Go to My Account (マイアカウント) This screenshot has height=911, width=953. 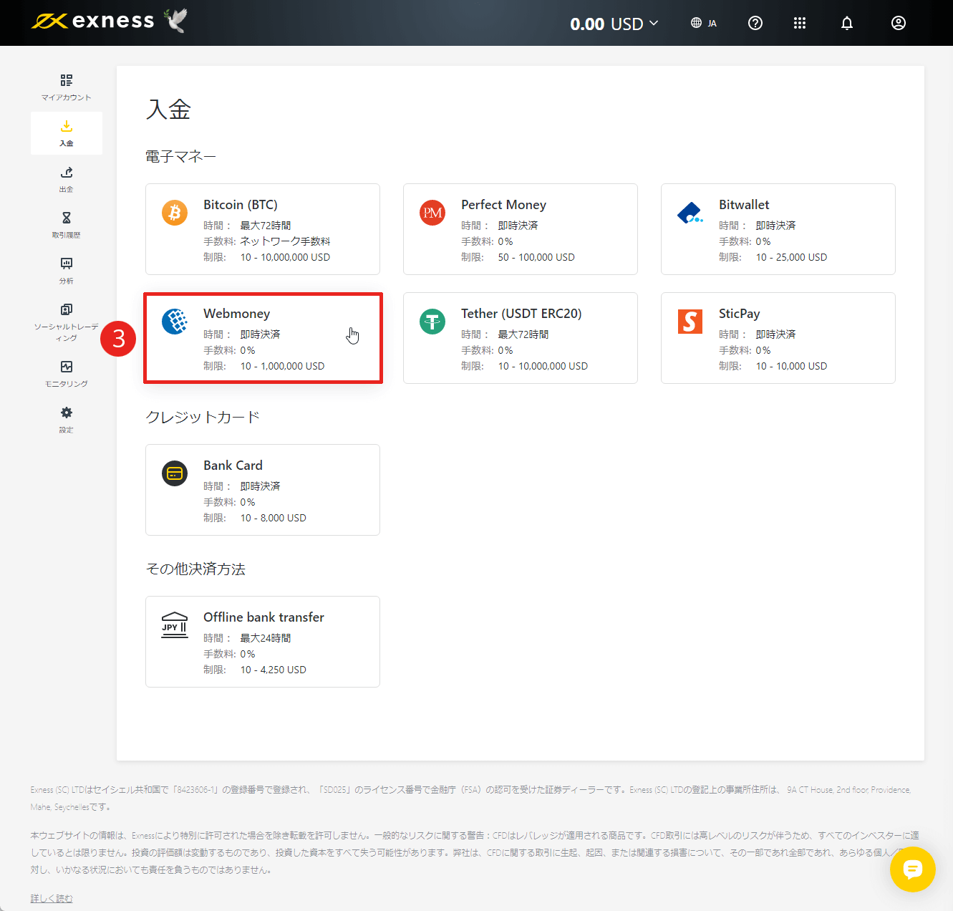click(x=66, y=87)
